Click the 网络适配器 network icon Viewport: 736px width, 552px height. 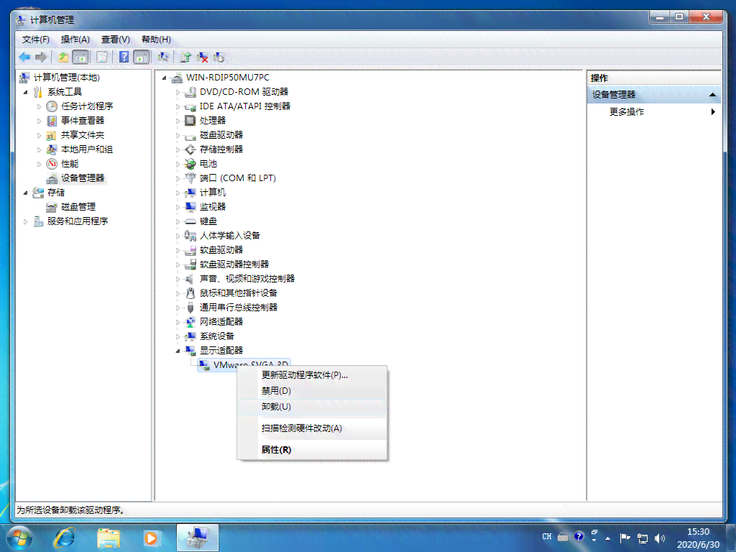190,322
